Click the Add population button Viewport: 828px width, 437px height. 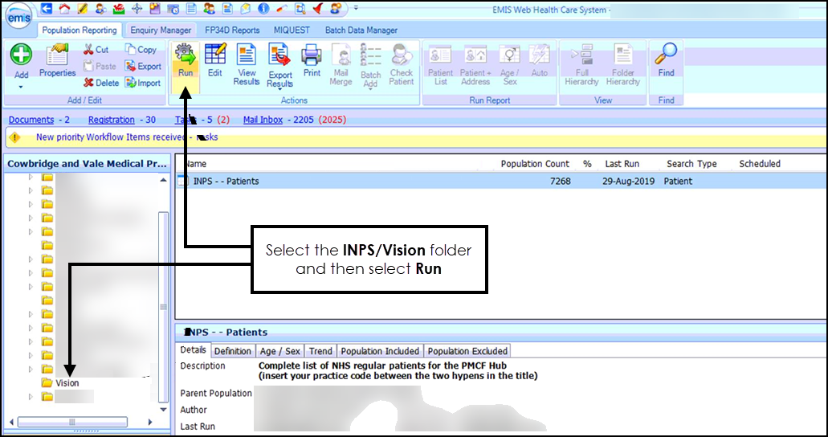(x=21, y=61)
